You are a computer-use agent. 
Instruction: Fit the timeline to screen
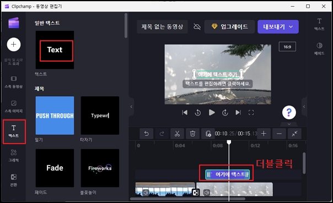[294, 134]
